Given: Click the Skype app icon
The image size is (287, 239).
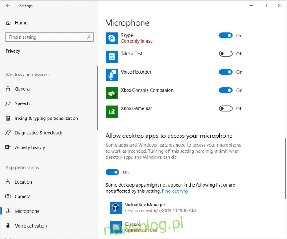Looking at the screenshot, I should 112,38.
